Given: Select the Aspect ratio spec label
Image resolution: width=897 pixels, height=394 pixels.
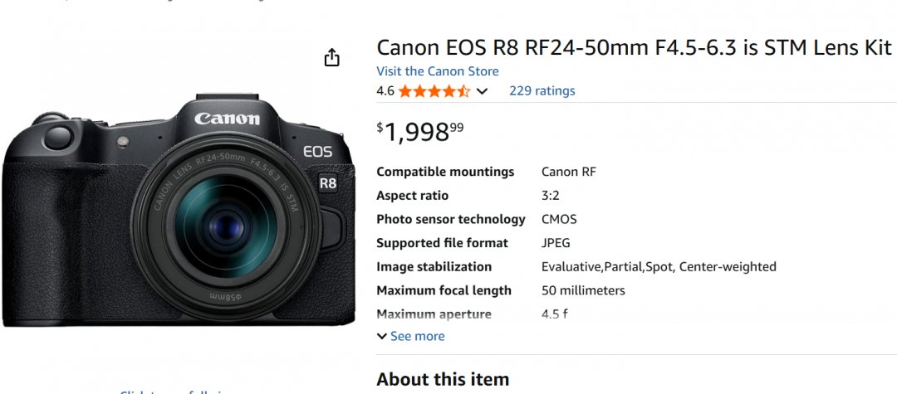Looking at the screenshot, I should click(412, 196).
